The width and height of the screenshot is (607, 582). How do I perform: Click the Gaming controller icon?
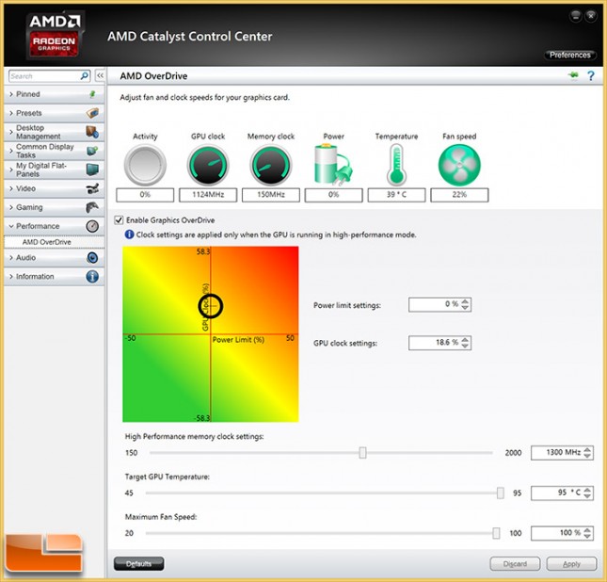pos(92,208)
